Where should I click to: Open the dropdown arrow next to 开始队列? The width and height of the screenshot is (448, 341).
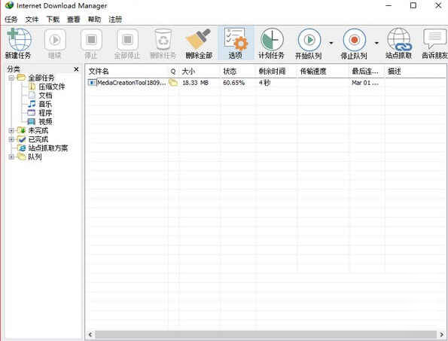331,43
